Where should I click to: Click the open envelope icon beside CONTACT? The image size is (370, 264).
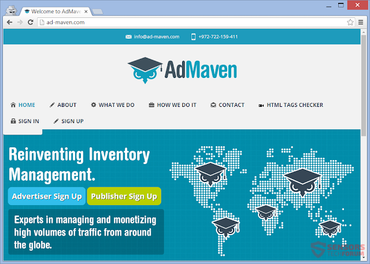(213, 105)
